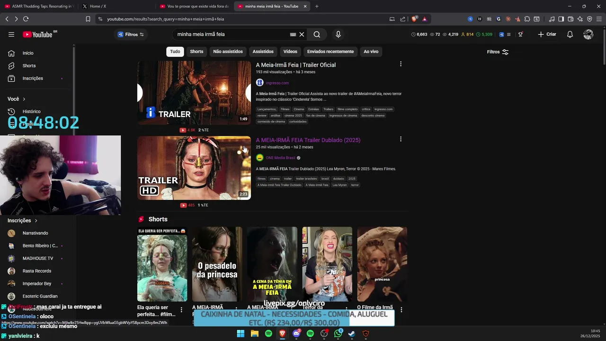Screen dimensions: 606x341
Task: Select the Tudo filter chip
Action: tap(175, 52)
